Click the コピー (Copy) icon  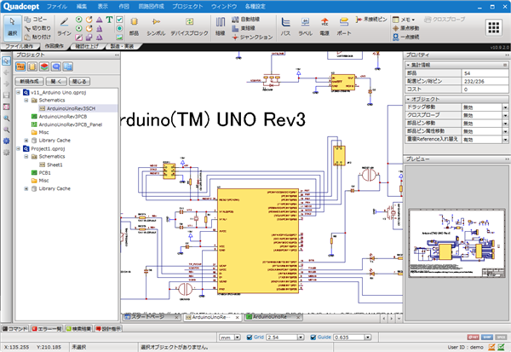coord(27,20)
